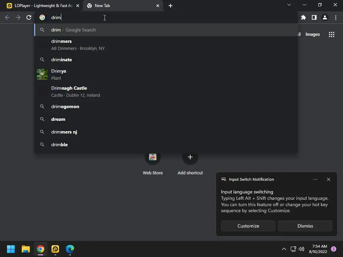Open the profile avatar icon
Viewport: 343px width, 257px height.
click(x=325, y=17)
